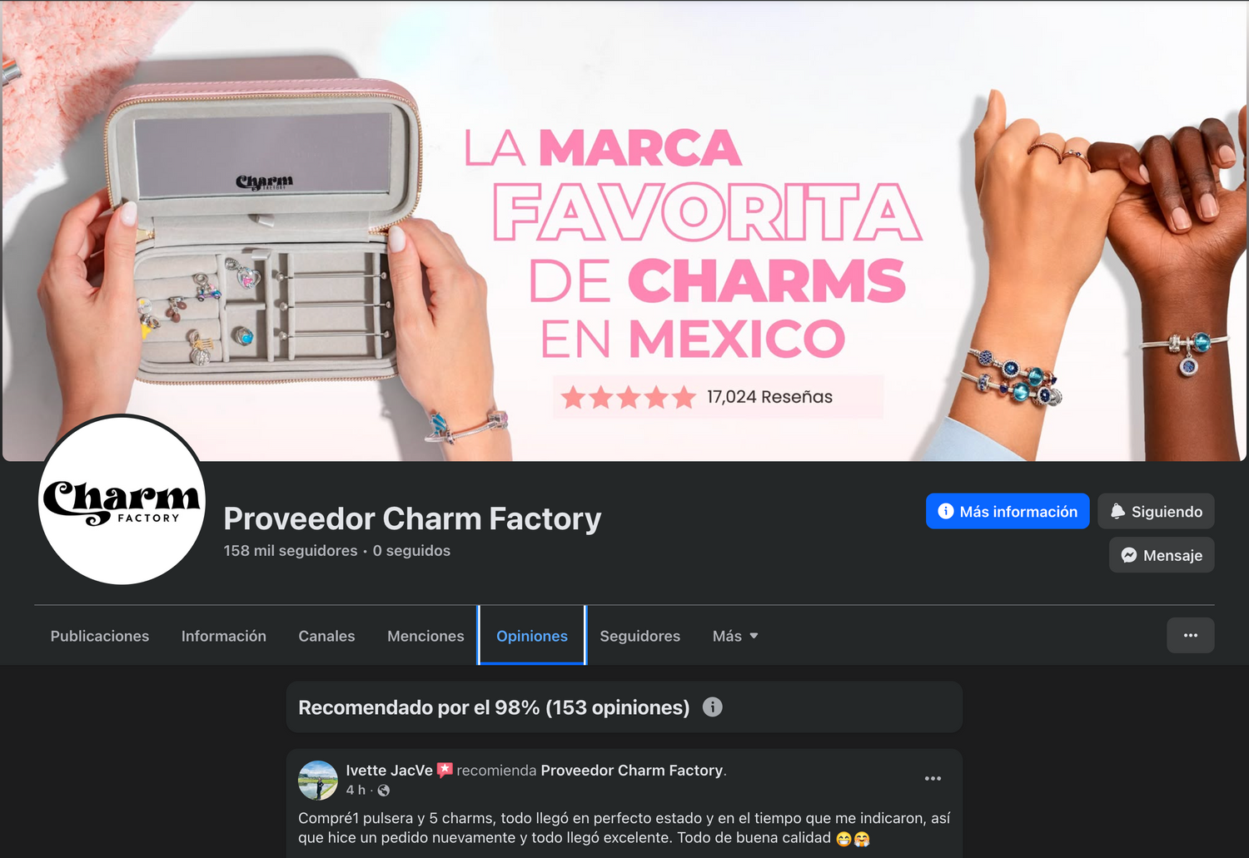1249x858 pixels.
Task: Select the Canales tab
Action: tap(326, 636)
